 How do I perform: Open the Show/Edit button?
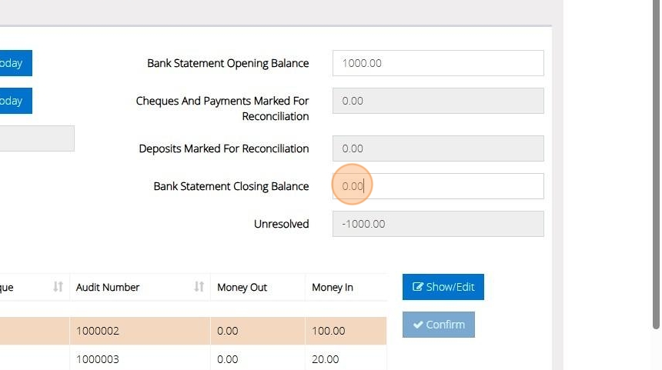[443, 287]
